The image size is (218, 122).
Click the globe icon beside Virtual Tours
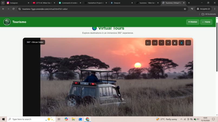pos(94,28)
